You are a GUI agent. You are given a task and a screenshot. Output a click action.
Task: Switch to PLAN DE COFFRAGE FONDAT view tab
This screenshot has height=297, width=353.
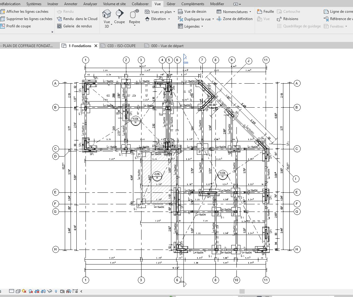(x=27, y=46)
